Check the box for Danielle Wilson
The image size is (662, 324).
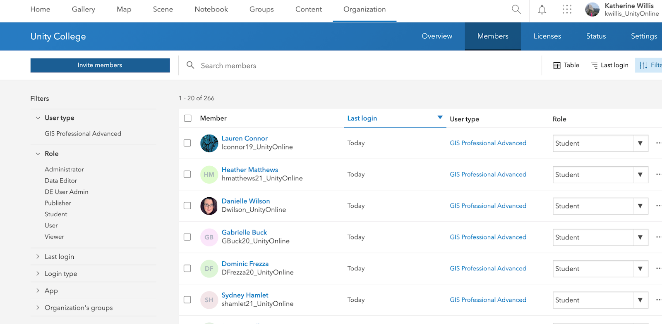187,206
